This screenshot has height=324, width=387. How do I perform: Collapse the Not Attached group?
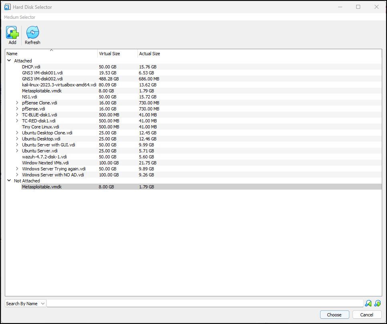pyautogui.click(x=9, y=180)
